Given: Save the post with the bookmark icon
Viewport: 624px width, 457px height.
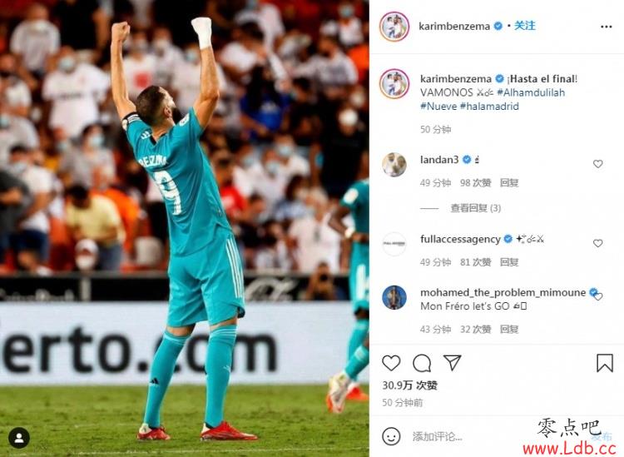Looking at the screenshot, I should point(605,363).
